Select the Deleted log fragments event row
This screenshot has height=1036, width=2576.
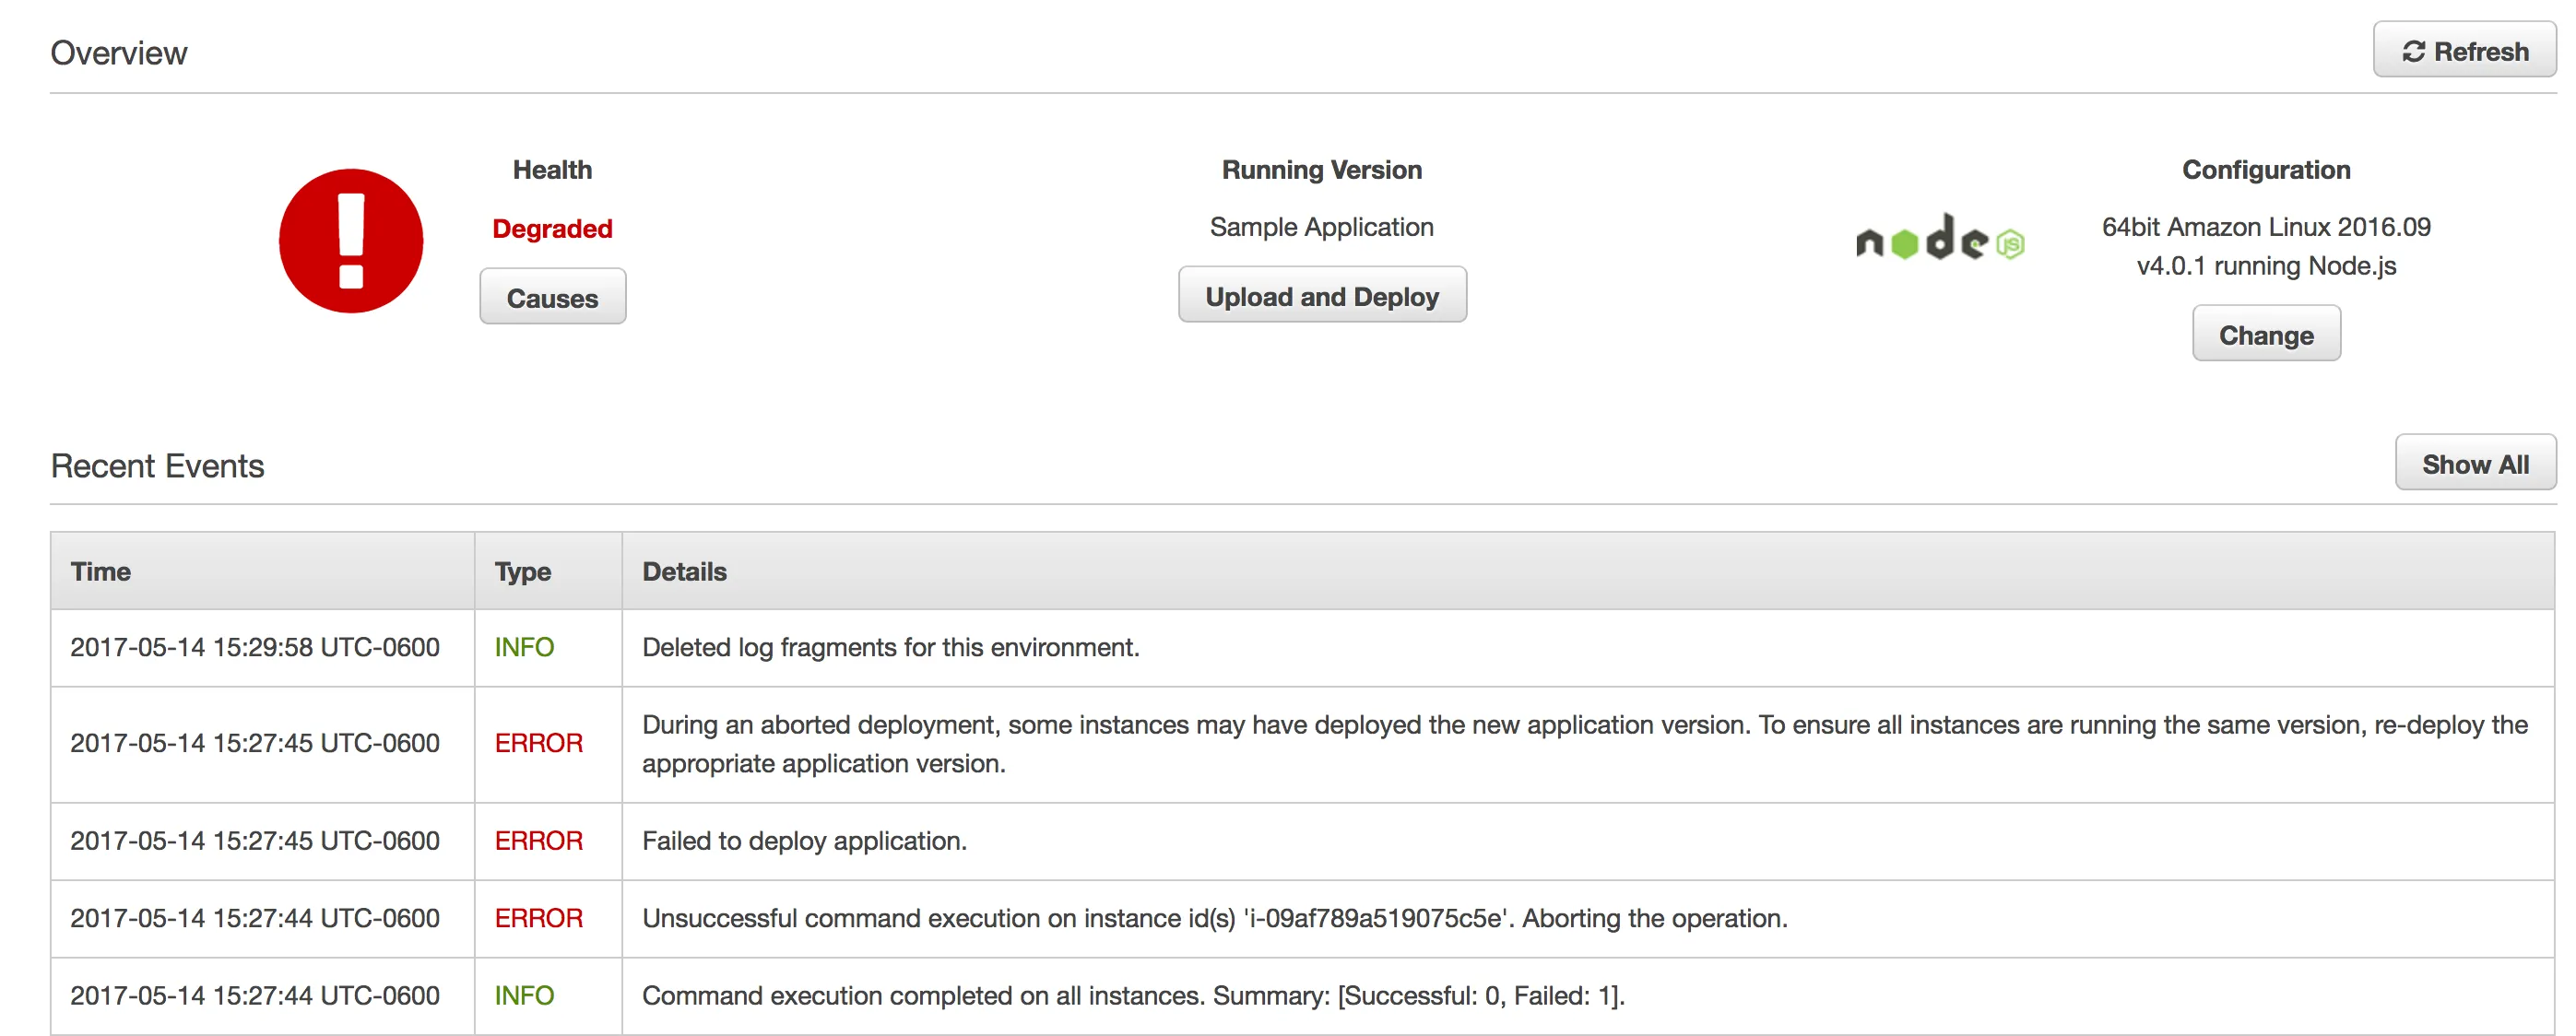pos(890,647)
